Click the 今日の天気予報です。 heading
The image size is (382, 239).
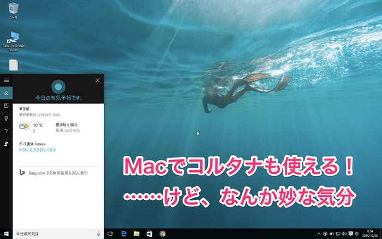pos(58,98)
